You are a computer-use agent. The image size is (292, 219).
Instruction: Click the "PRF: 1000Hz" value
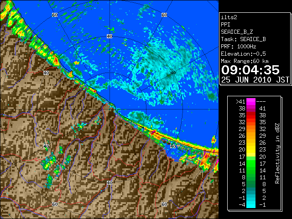(x=238, y=47)
